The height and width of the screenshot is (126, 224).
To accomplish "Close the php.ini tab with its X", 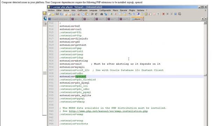I will [142, 19].
